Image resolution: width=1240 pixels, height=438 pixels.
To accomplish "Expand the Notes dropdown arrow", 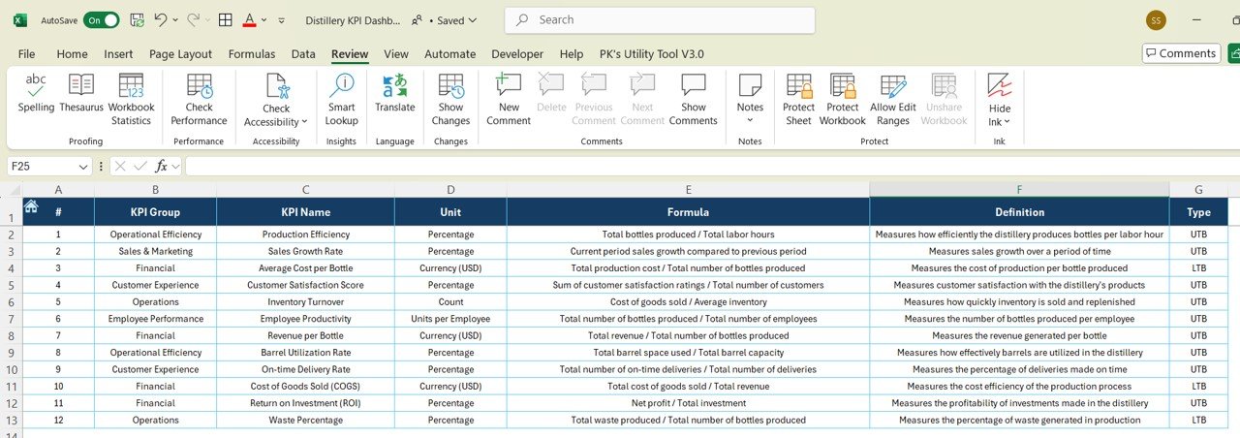I will (750, 120).
